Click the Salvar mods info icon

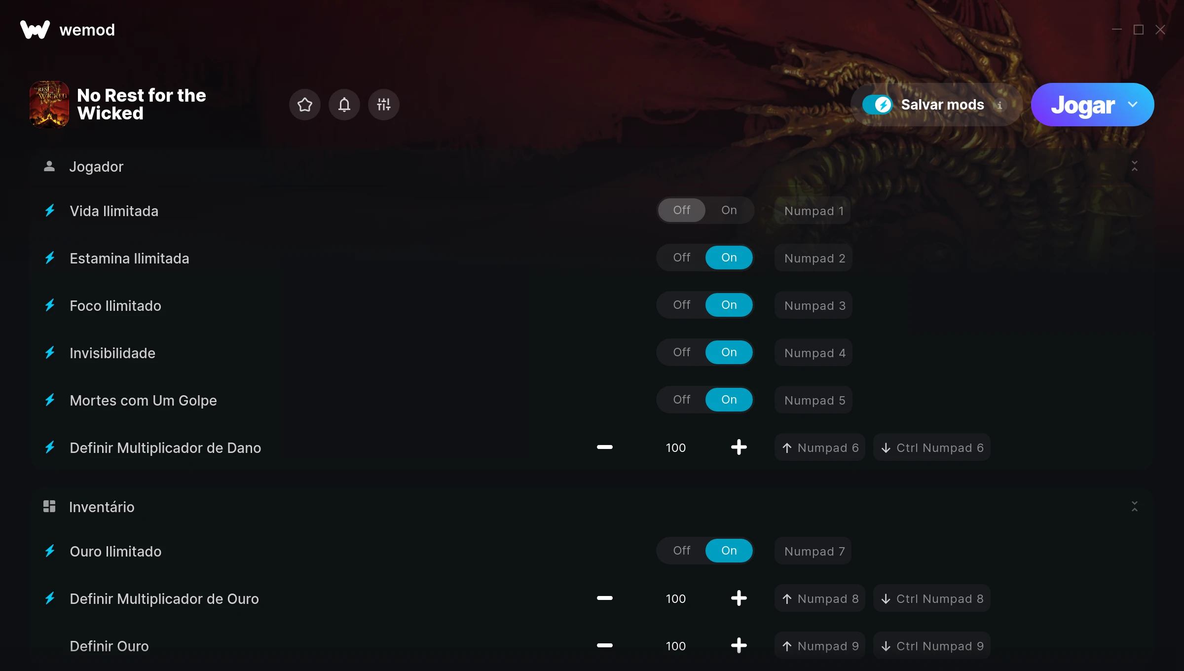(999, 105)
